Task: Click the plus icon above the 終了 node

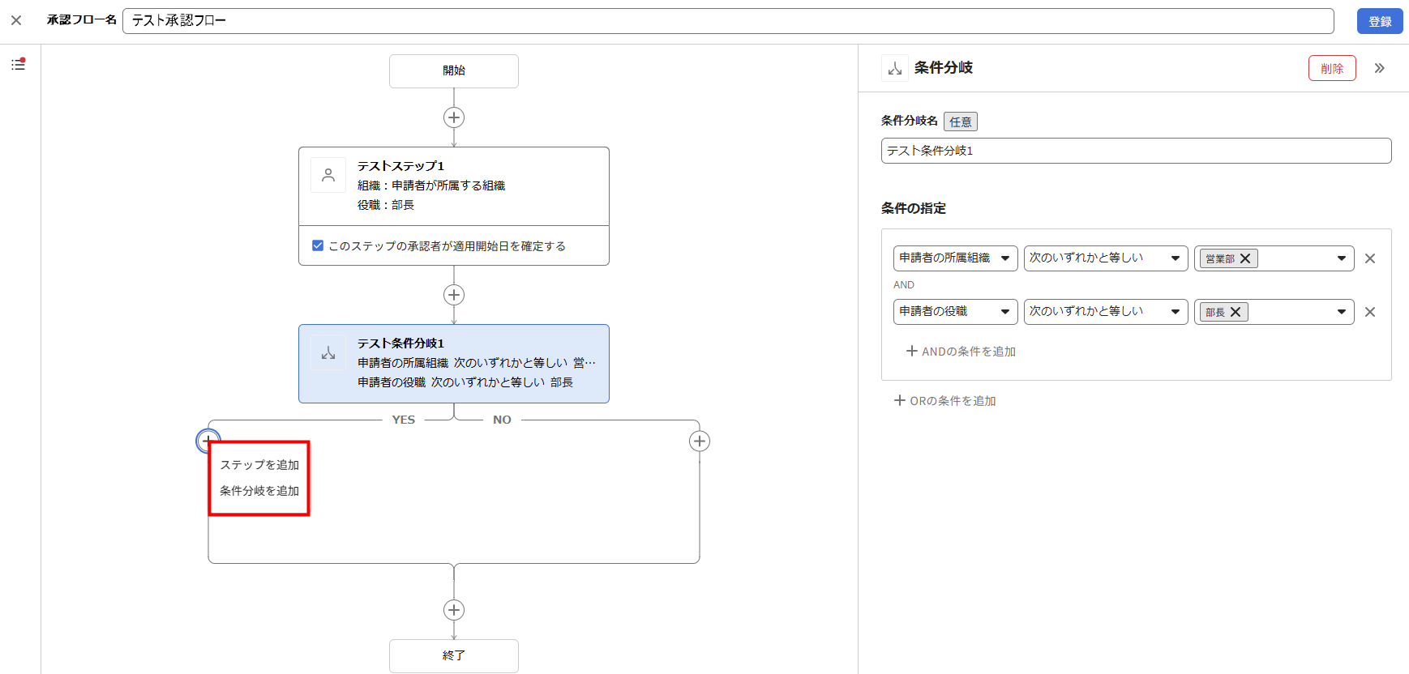Action: coord(454,610)
